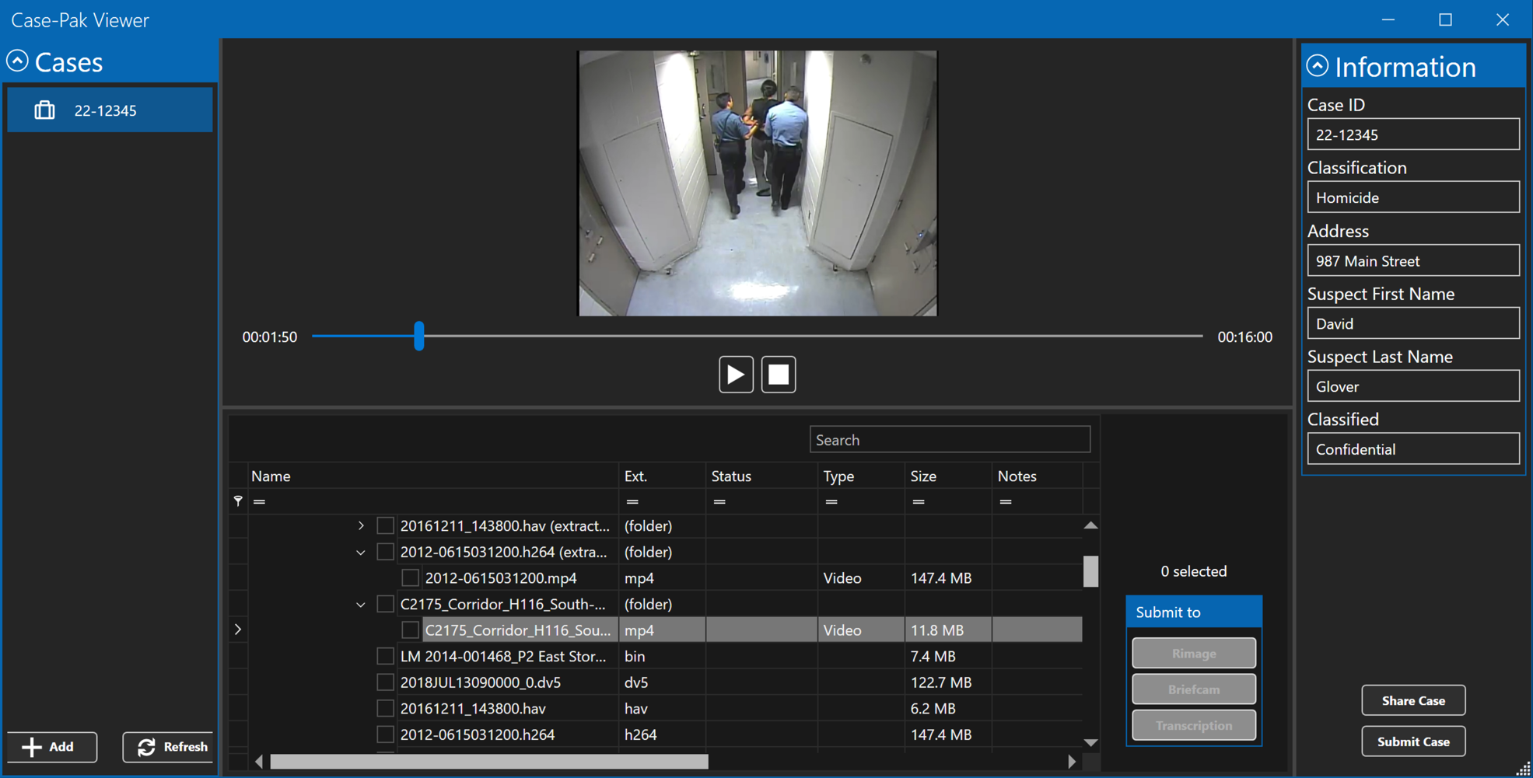Image resolution: width=1533 pixels, height=778 pixels.
Task: Click scroll left arrow of horizontal scrollbar
Action: tap(259, 762)
